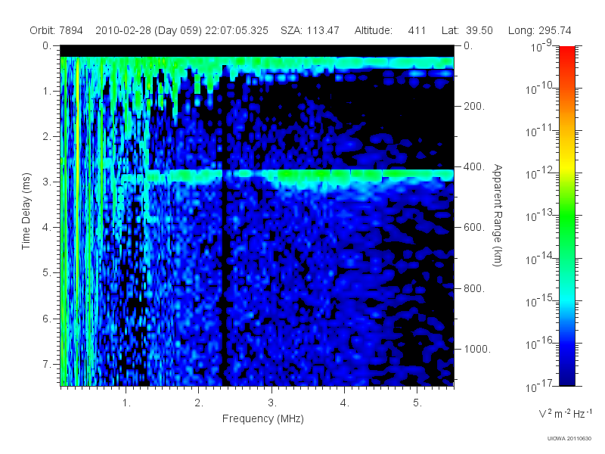Click the '1.' frequency axis tick label
Image resolution: width=605 pixels, height=454 pixels.
pos(126,403)
